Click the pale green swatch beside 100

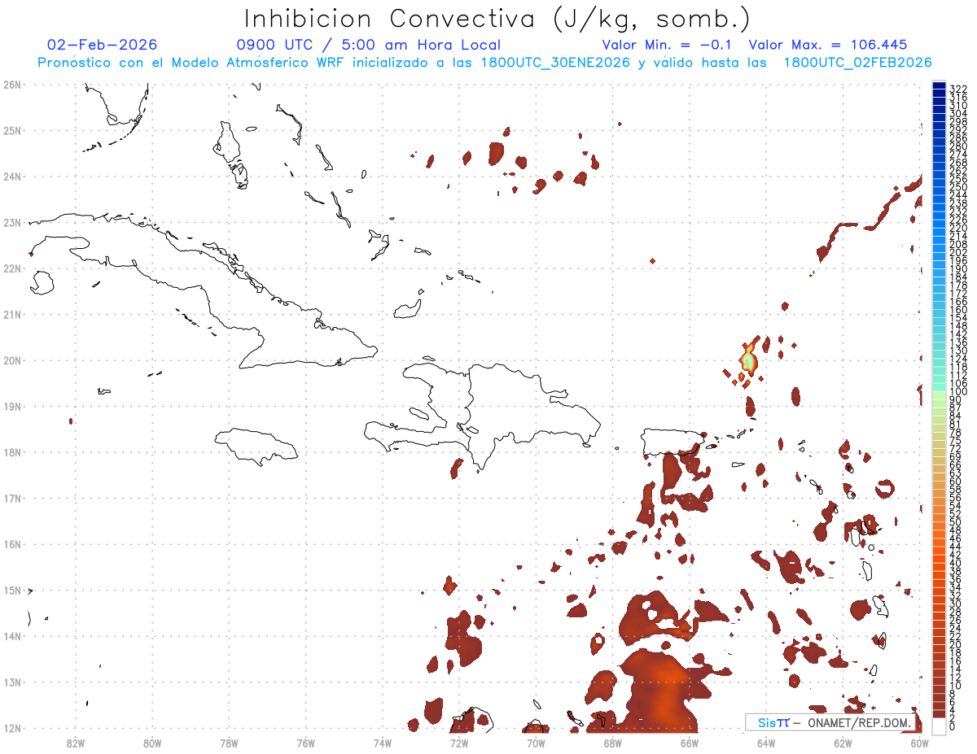pos(939,395)
